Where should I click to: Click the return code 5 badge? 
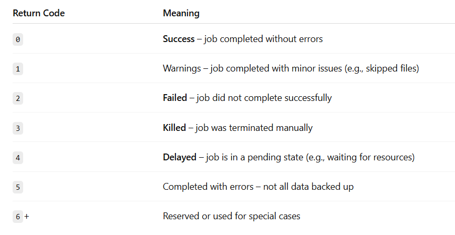point(18,187)
